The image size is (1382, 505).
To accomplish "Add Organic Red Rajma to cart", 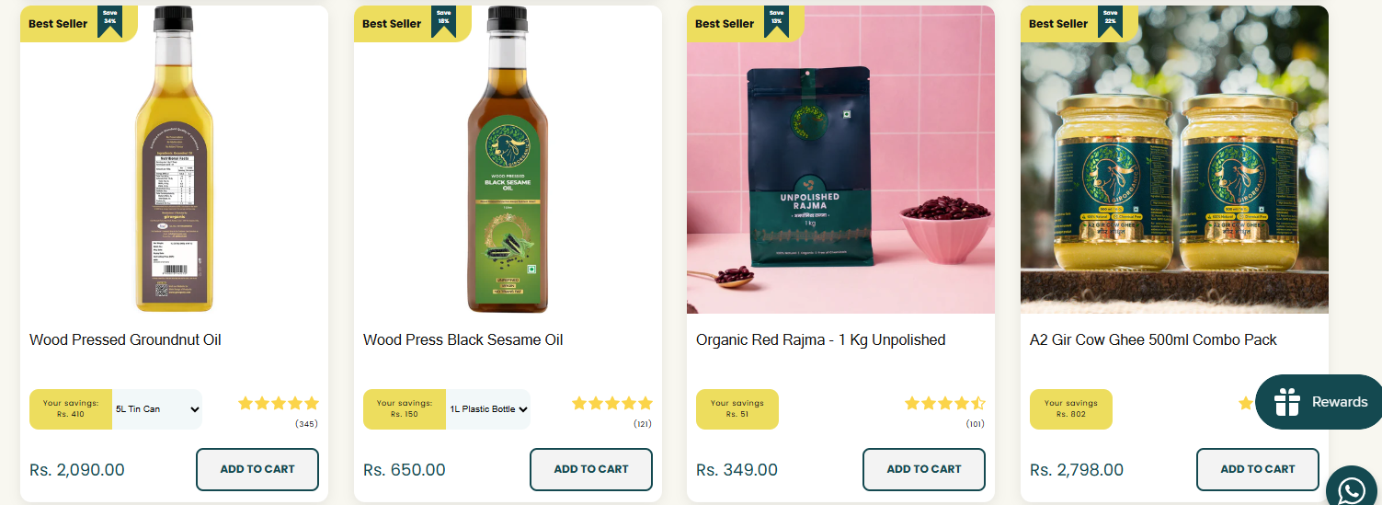I will tap(924, 469).
